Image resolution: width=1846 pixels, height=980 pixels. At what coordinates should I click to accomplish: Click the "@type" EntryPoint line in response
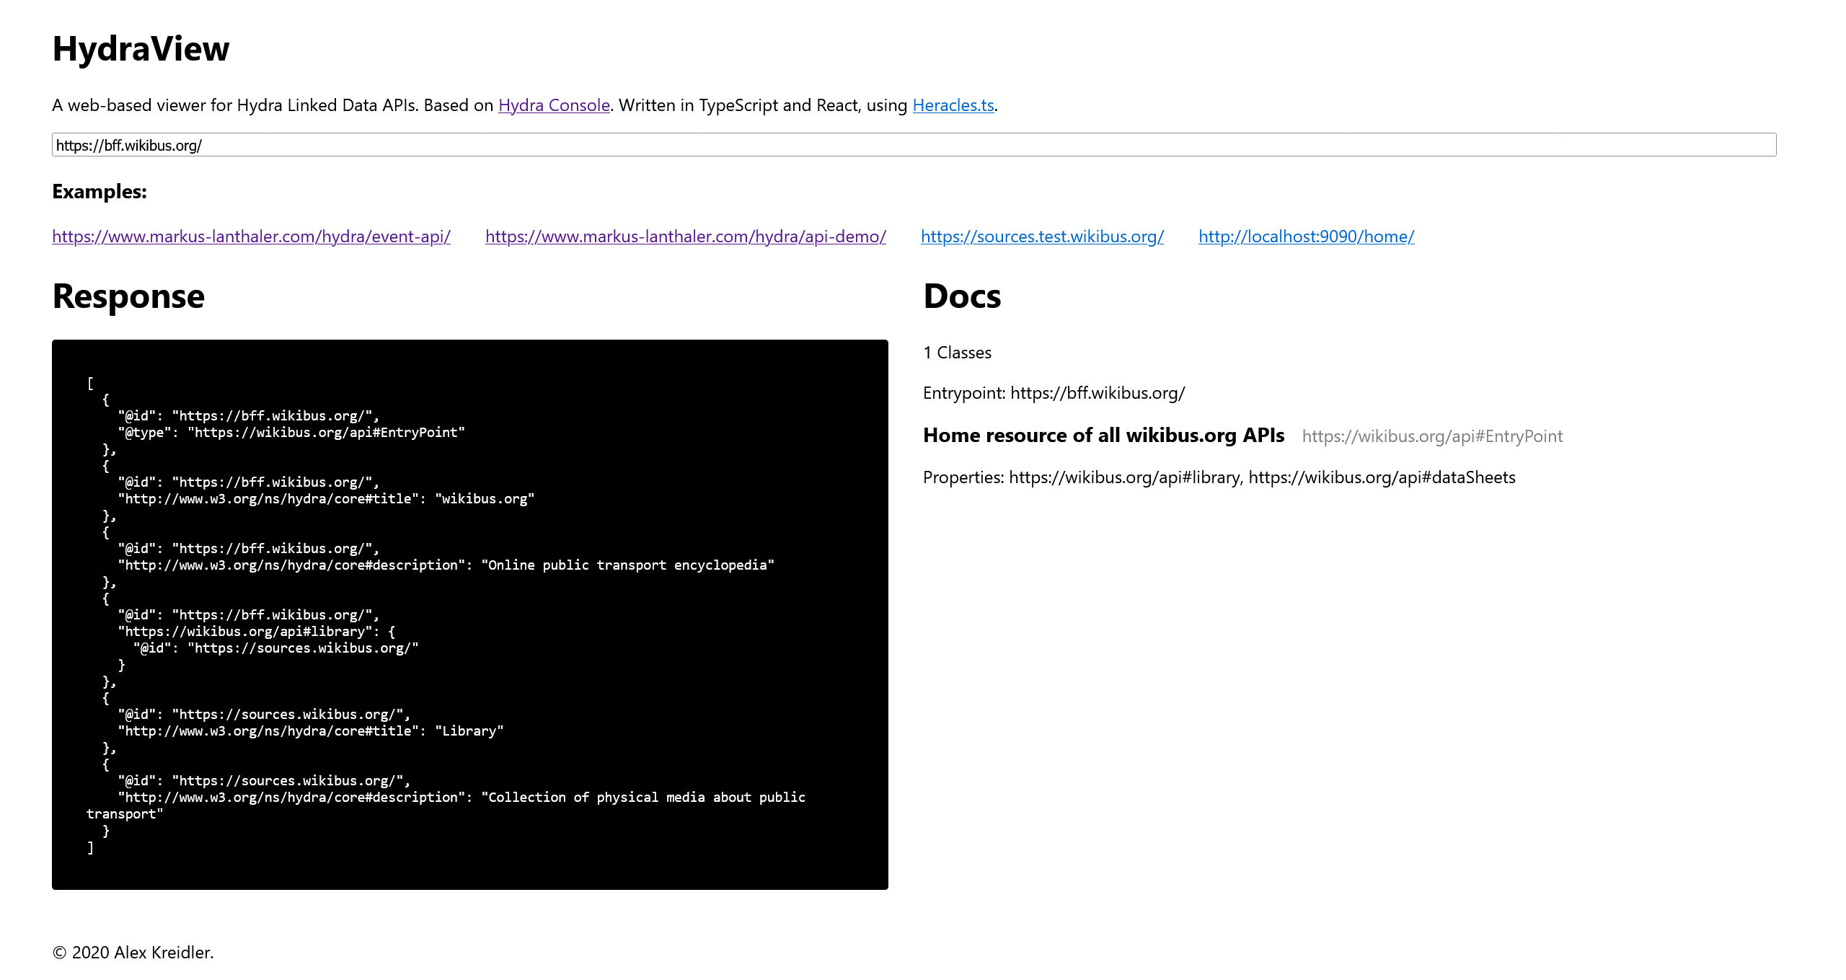[x=291, y=433]
